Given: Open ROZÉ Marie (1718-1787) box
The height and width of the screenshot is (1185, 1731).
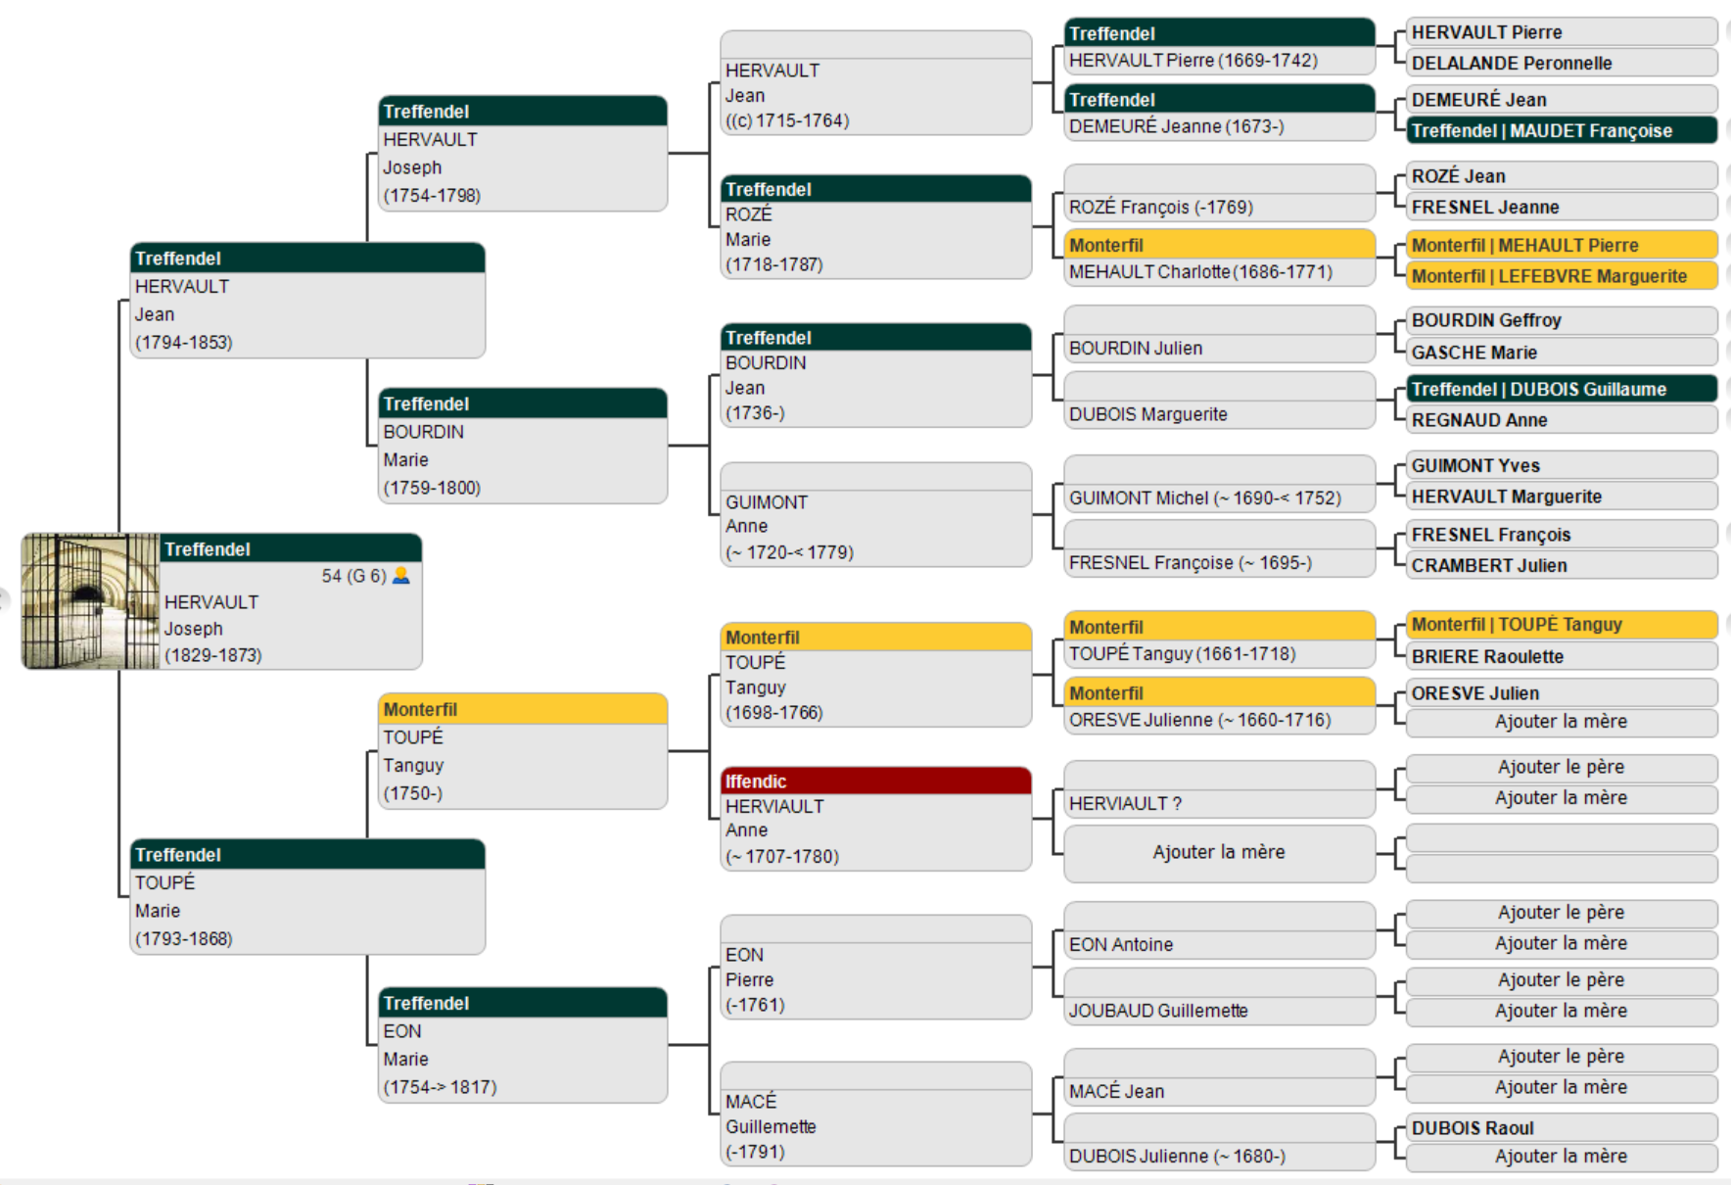Looking at the screenshot, I should click(x=874, y=240).
